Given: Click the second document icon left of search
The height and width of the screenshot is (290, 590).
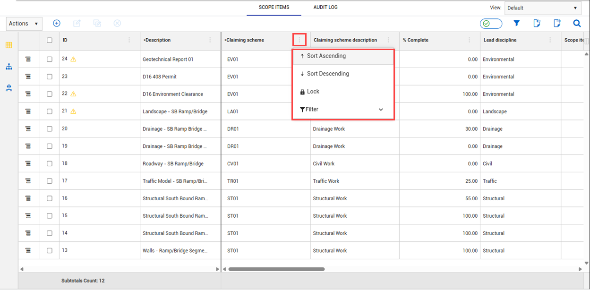Looking at the screenshot, I should [557, 23].
